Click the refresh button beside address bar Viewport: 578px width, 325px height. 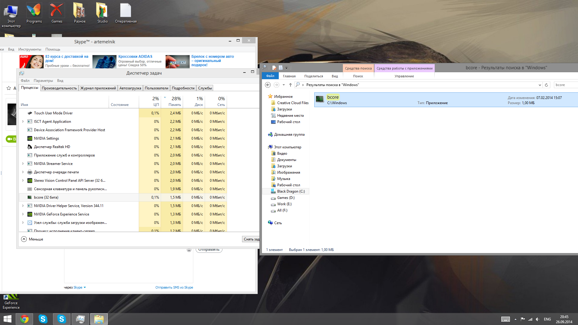pyautogui.click(x=546, y=85)
